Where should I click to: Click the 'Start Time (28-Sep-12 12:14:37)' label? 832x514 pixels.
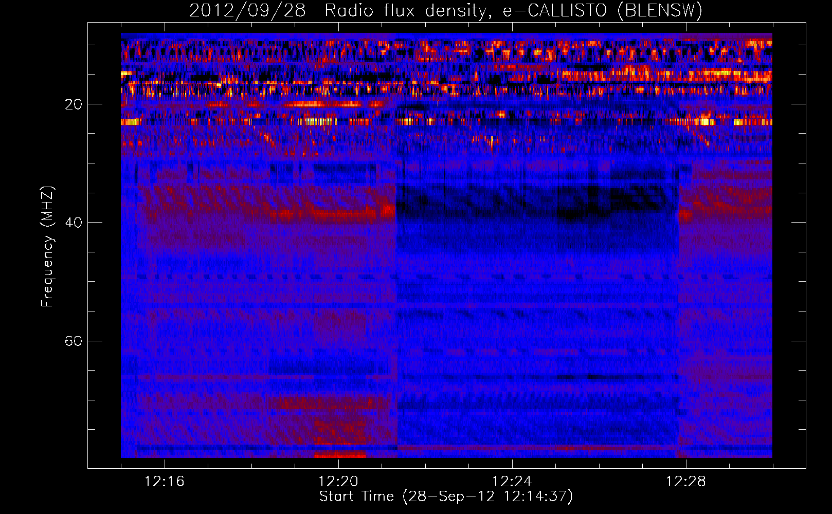point(446,497)
